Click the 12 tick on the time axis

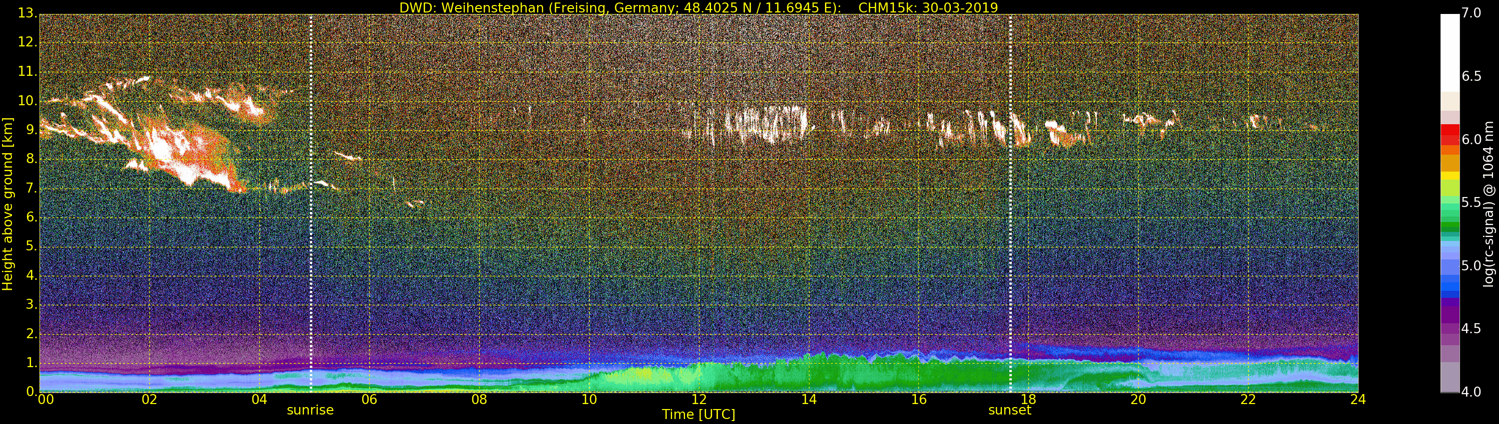click(x=699, y=400)
